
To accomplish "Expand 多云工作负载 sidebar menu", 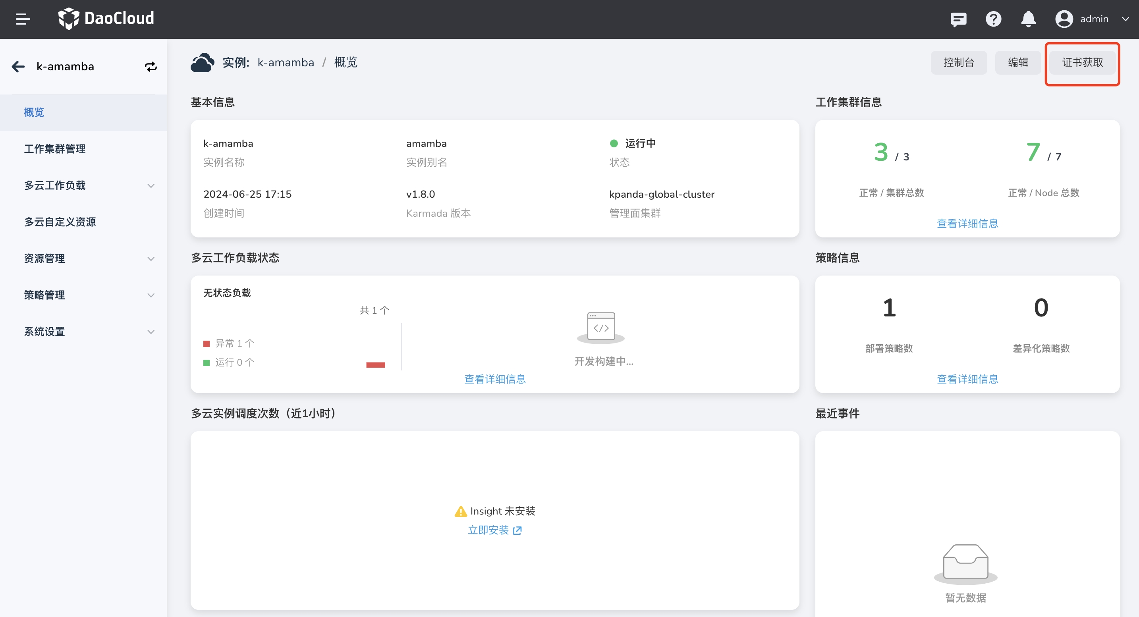I will [x=151, y=186].
